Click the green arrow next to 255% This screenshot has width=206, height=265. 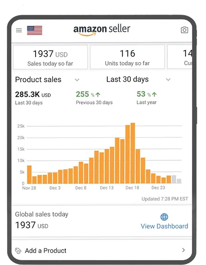click(x=98, y=95)
